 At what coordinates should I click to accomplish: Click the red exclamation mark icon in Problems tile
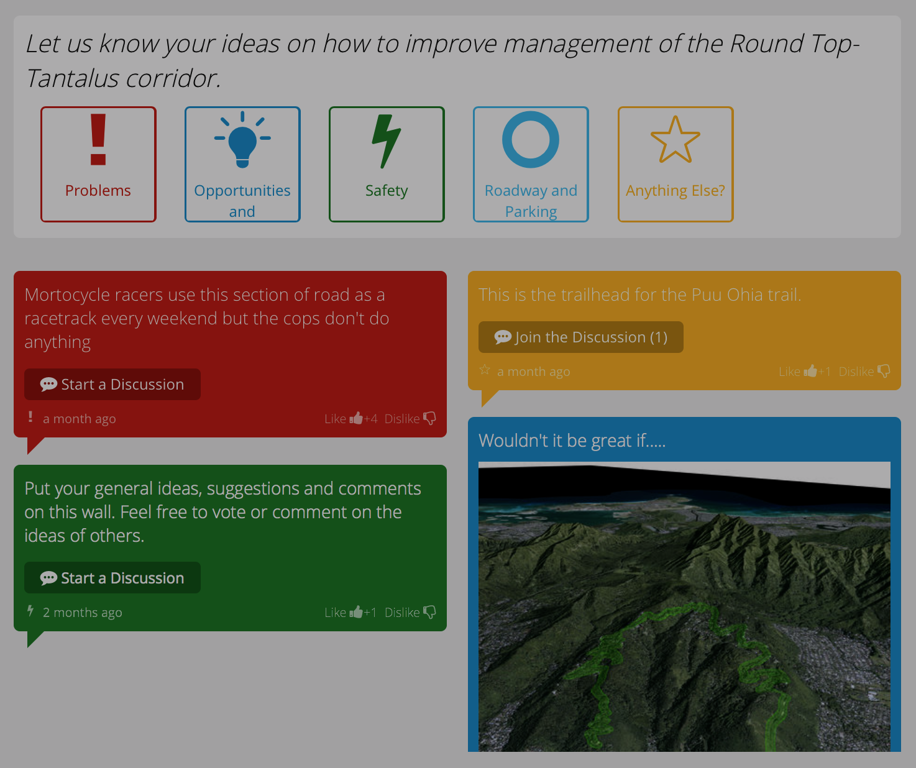pyautogui.click(x=98, y=140)
